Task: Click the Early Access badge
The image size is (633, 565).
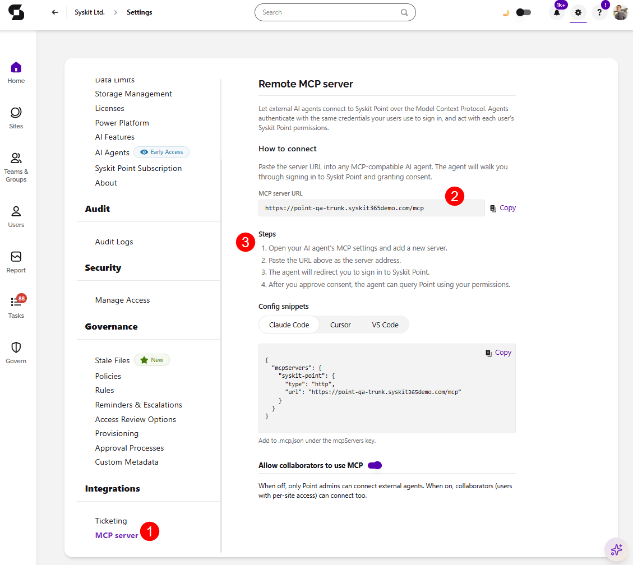Action: tap(161, 152)
